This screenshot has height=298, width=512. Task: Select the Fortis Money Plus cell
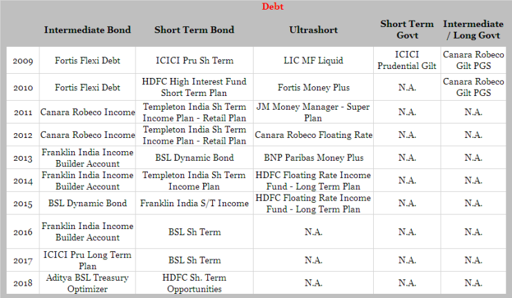(314, 88)
